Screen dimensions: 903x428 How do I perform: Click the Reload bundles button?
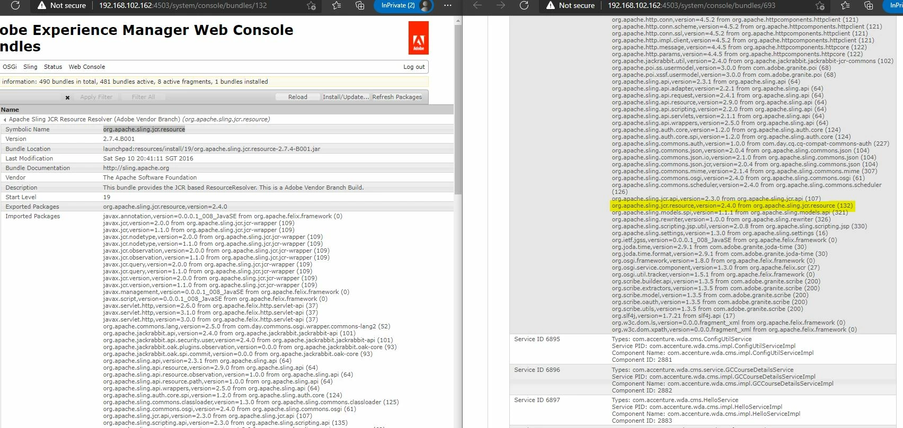(x=298, y=97)
